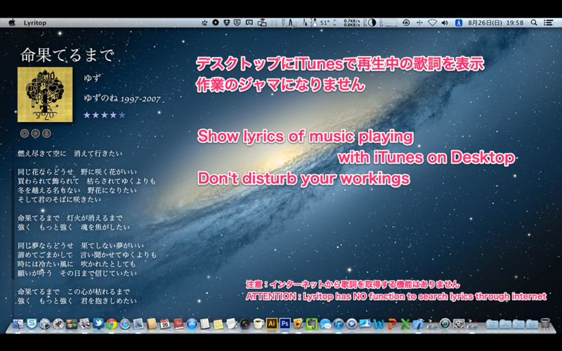Open the Reminders checklist icon in Dock
The width and height of the screenshot is (562, 351).
(x=205, y=324)
